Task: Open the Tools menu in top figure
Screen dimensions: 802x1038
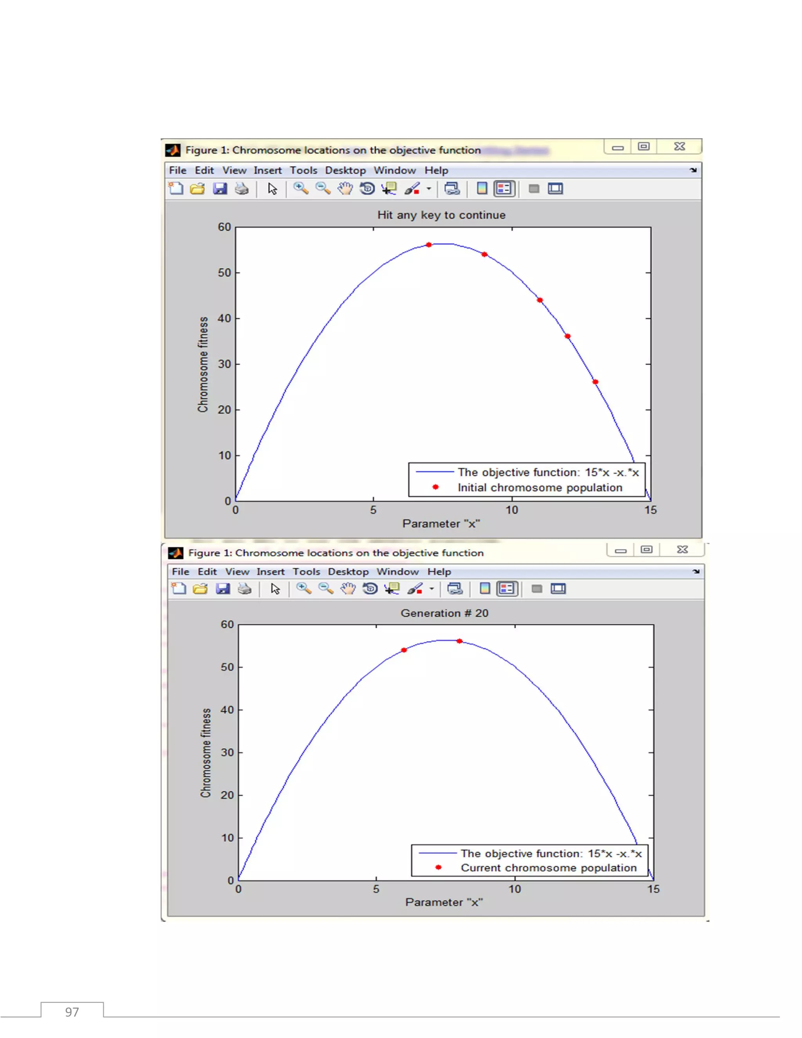Action: (x=303, y=170)
